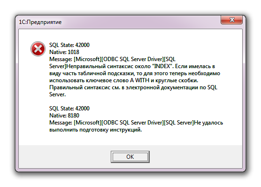The image size is (261, 187).
Task: Click the line beginning with виду часть табличной
Action: (135, 73)
